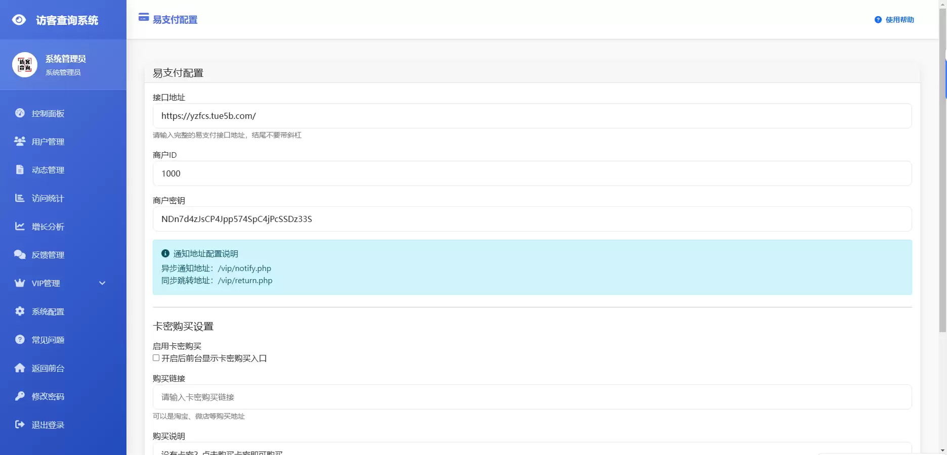
Task: Click the 控制面板 dashboard icon
Action: 20,113
